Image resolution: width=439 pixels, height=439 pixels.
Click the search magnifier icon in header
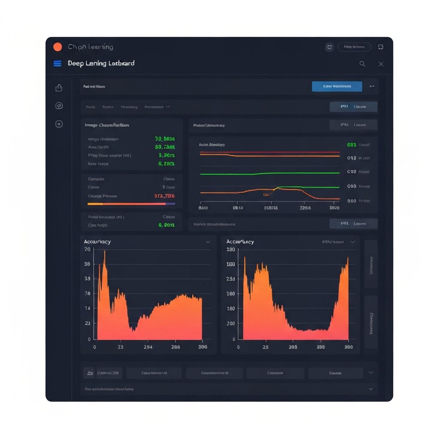[x=362, y=64]
